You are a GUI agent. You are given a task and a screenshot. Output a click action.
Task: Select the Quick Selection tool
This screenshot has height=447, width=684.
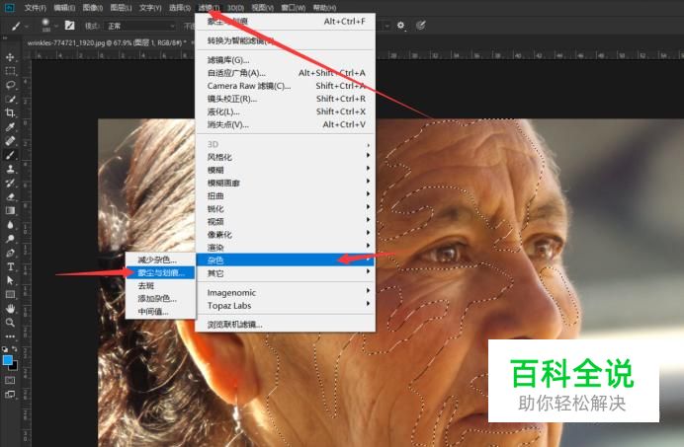[10, 99]
